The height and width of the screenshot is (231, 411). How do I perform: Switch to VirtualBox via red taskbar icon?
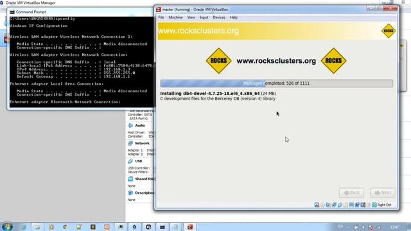[x=190, y=227]
